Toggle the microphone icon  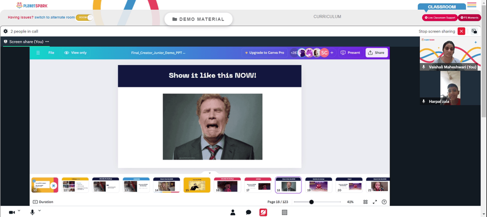(32, 212)
